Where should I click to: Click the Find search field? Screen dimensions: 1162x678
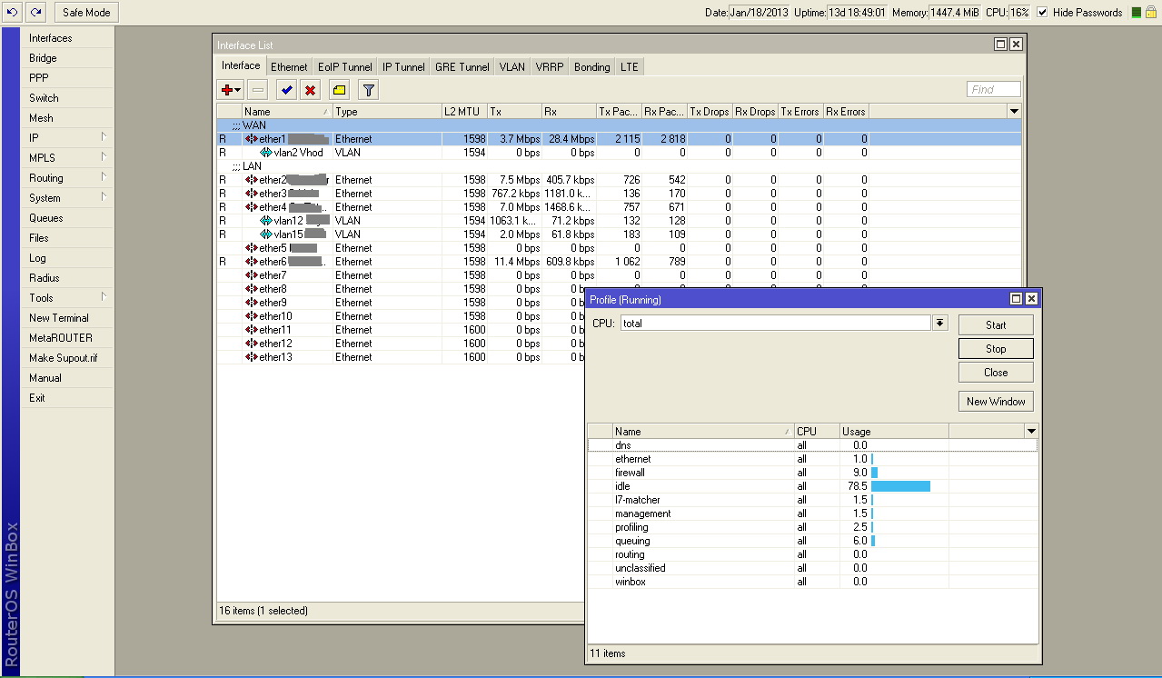tap(993, 89)
